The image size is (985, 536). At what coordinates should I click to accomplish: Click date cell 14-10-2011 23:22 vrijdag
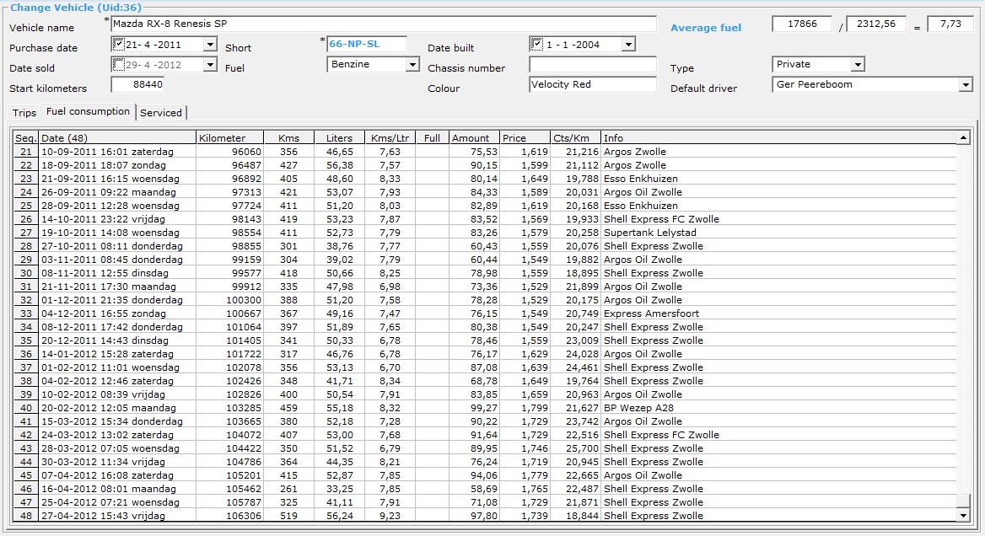(117, 219)
